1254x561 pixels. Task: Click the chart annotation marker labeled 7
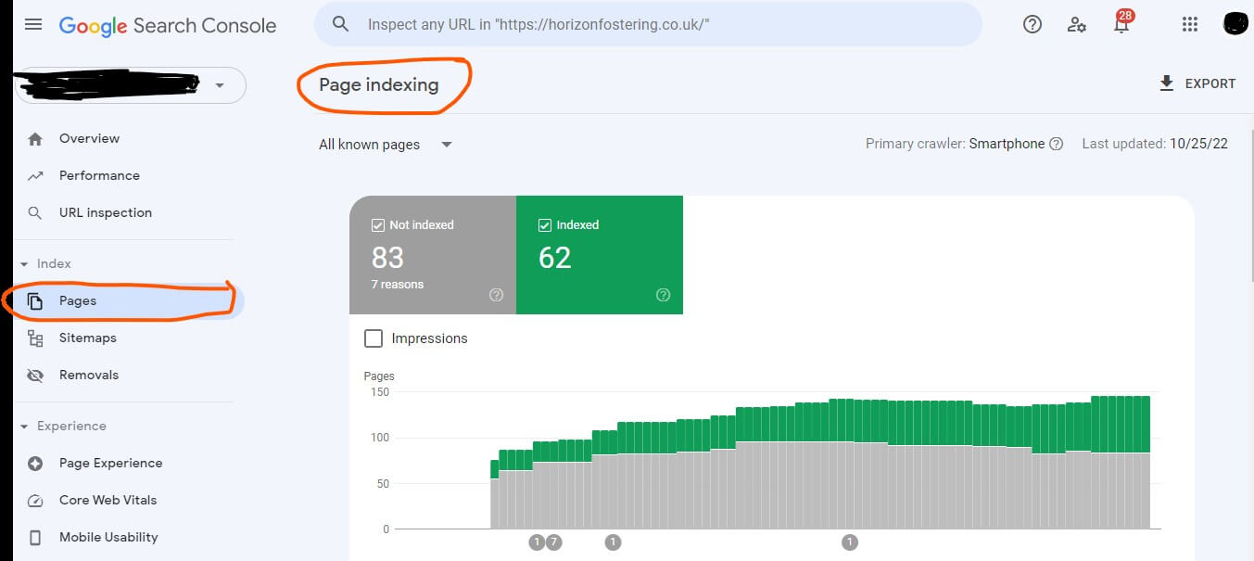[x=553, y=542]
